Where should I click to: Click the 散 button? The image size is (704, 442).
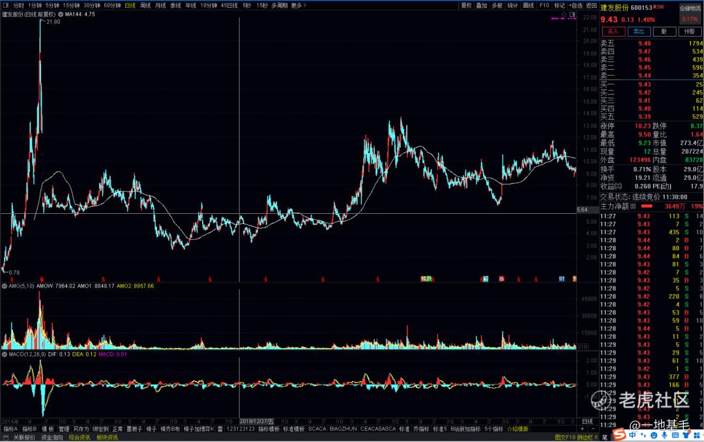664,31
